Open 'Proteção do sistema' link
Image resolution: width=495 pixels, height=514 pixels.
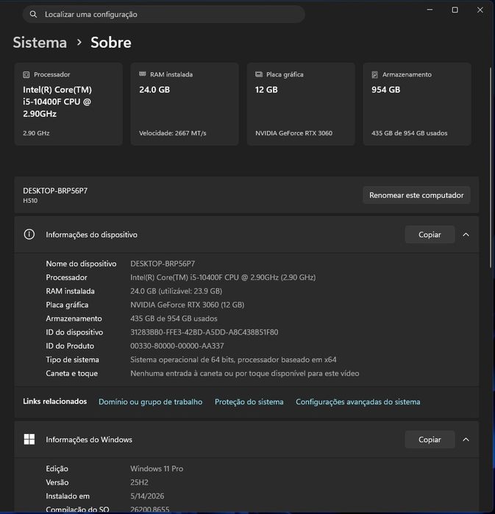click(x=249, y=401)
